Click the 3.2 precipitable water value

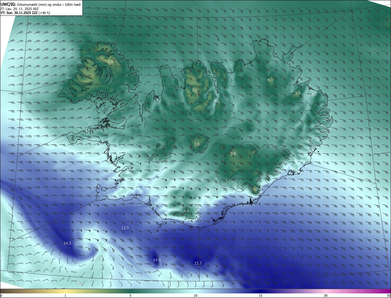[195, 90]
